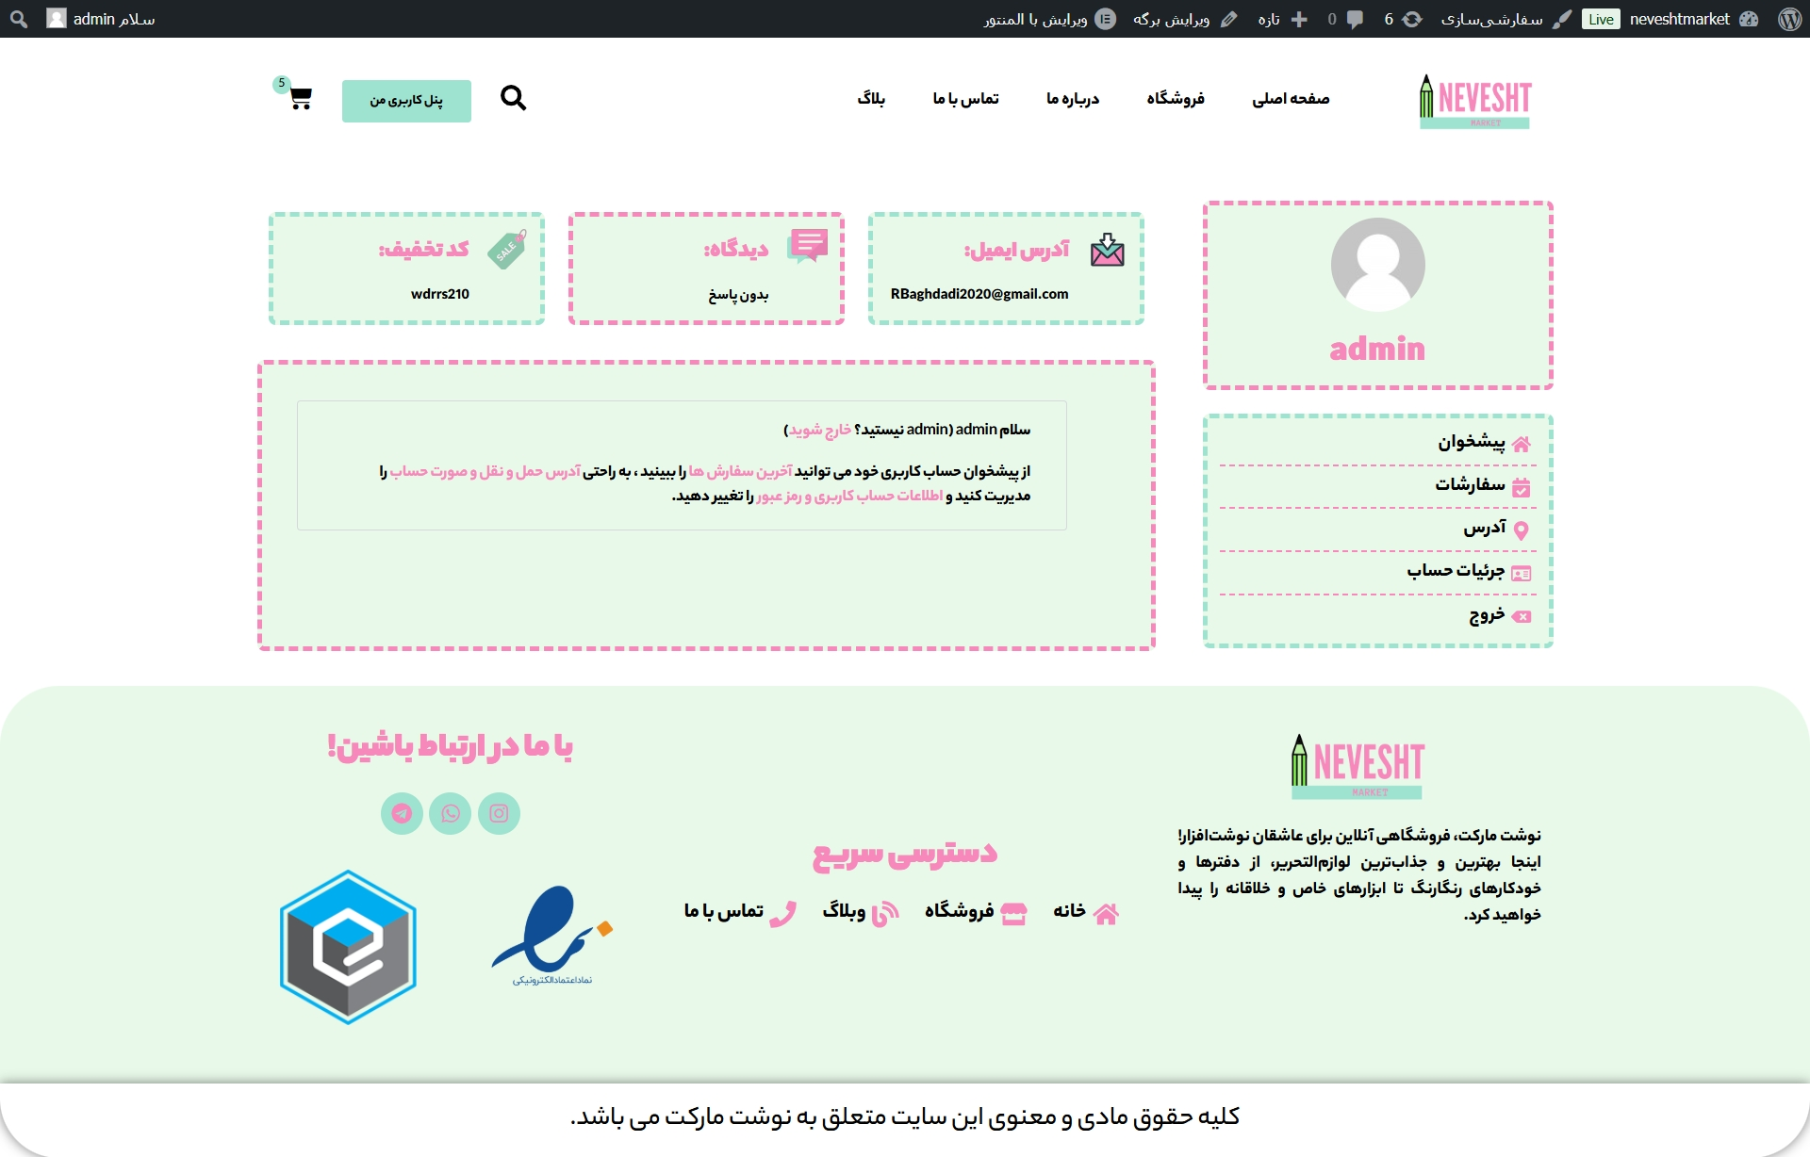Click the updates icon showing 6
This screenshot has height=1157, width=1810.
click(x=1402, y=19)
